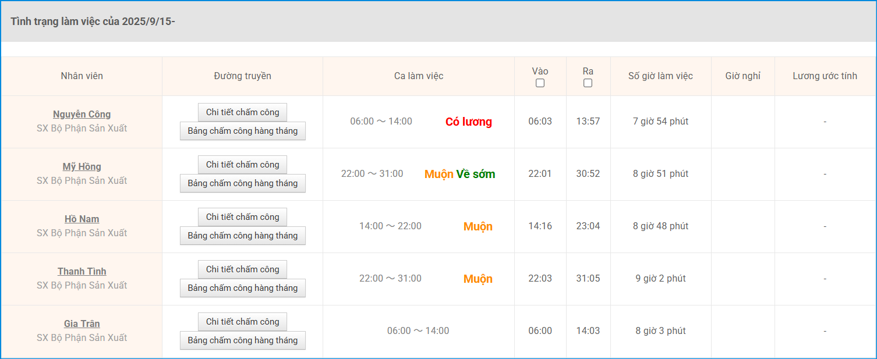
Task: Click the Số giờ làm việc column header
Action: coord(660,76)
